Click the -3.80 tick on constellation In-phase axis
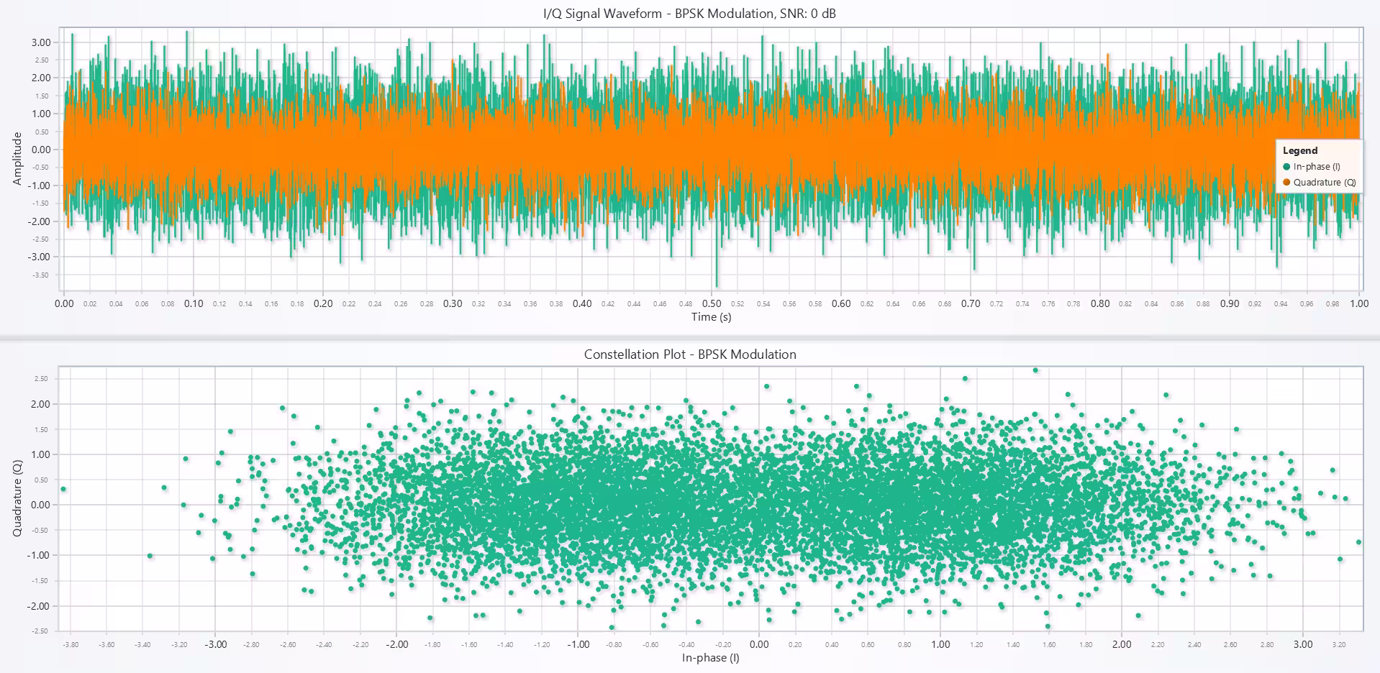This screenshot has width=1380, height=673. [71, 645]
